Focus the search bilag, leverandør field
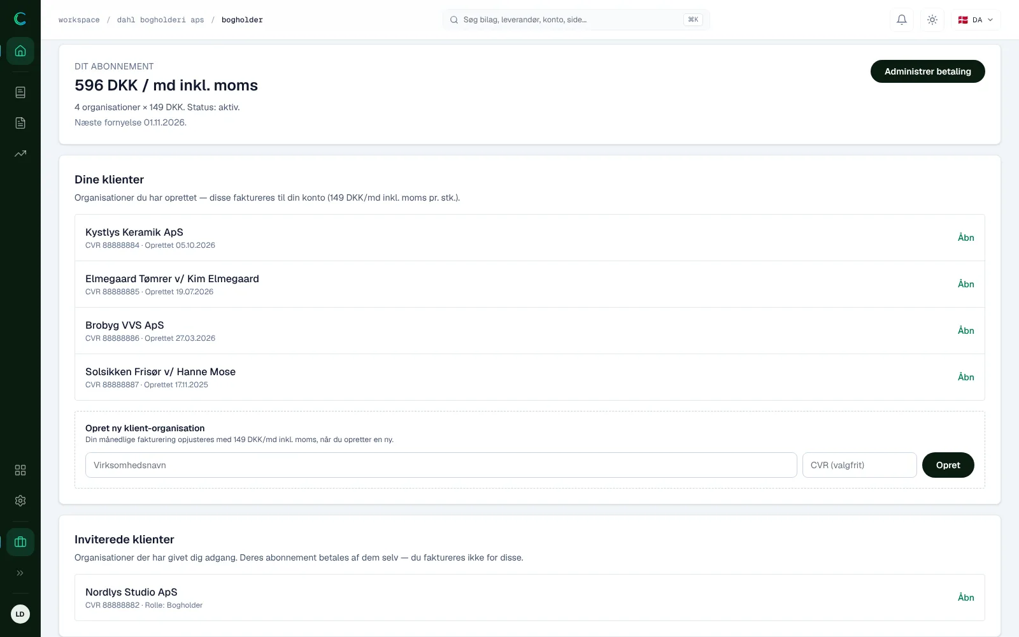The image size is (1019, 637). [x=576, y=20]
